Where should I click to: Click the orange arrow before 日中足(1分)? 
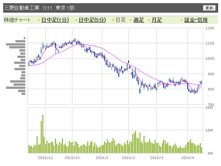click(x=39, y=20)
